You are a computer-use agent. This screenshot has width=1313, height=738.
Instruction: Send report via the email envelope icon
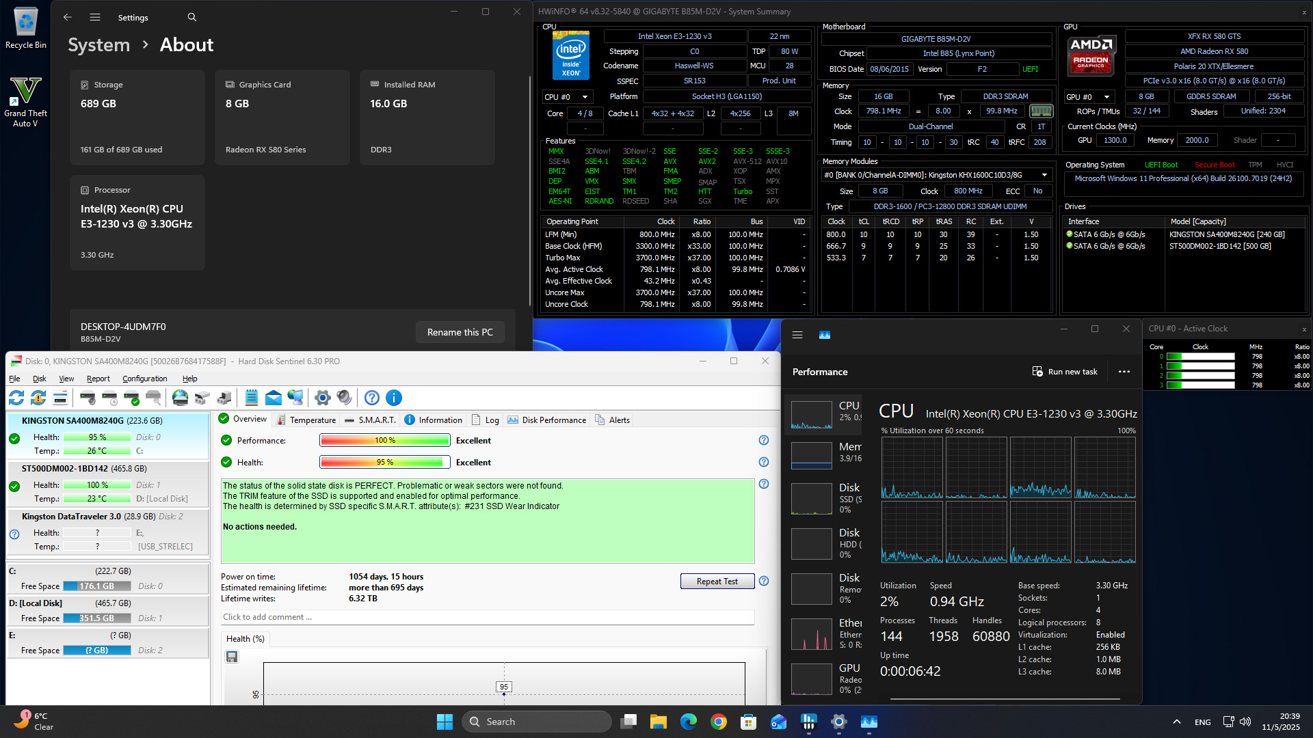coord(273,398)
